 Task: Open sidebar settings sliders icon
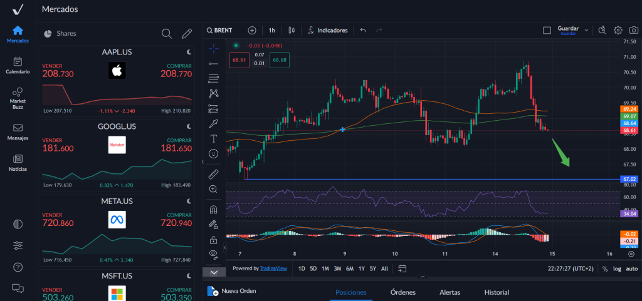click(18, 245)
